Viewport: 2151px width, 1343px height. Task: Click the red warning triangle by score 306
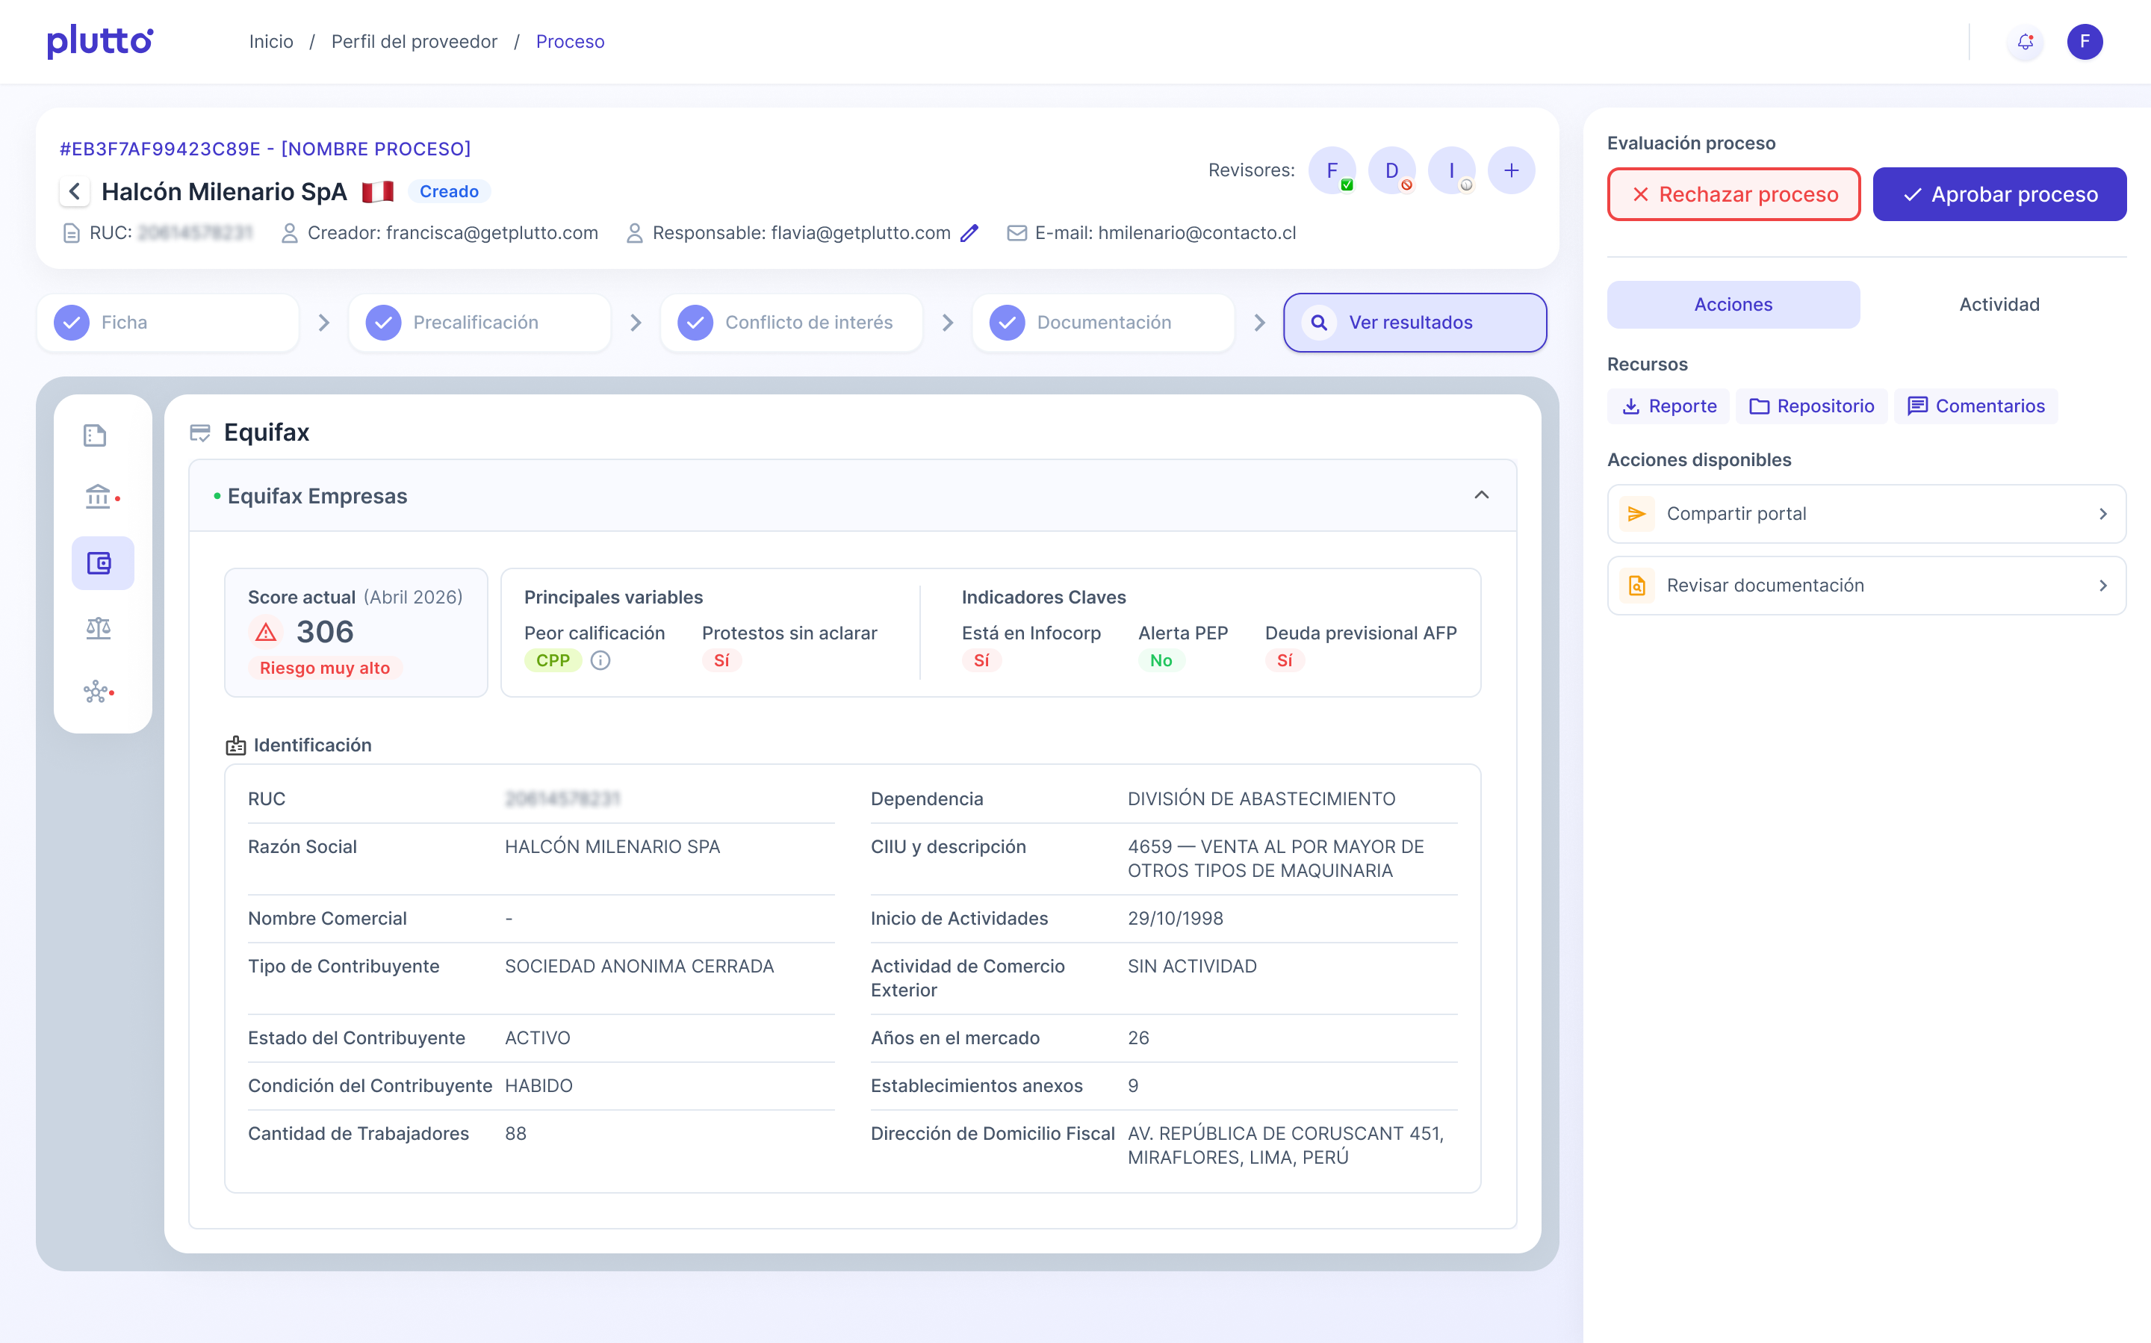pyautogui.click(x=266, y=633)
